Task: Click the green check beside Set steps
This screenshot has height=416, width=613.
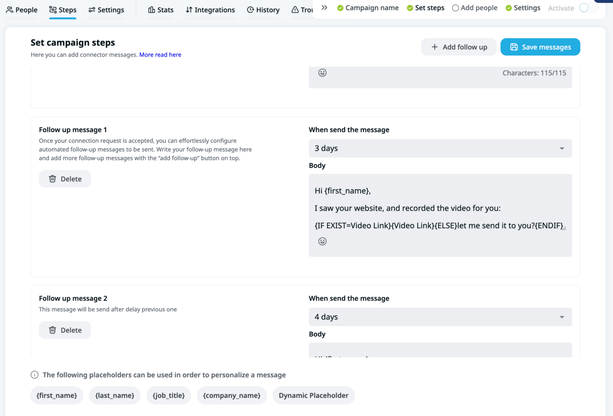Action: (x=410, y=8)
